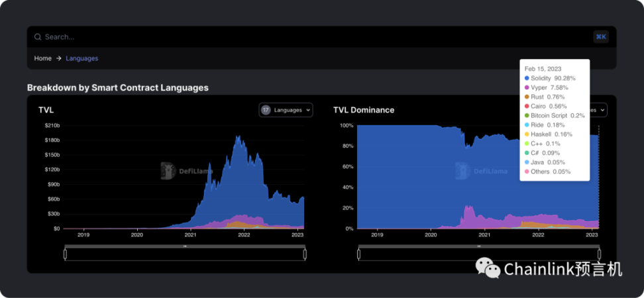Click the Bitcoin Script green dot in the tooltip
644x298 pixels.
pyautogui.click(x=527, y=115)
